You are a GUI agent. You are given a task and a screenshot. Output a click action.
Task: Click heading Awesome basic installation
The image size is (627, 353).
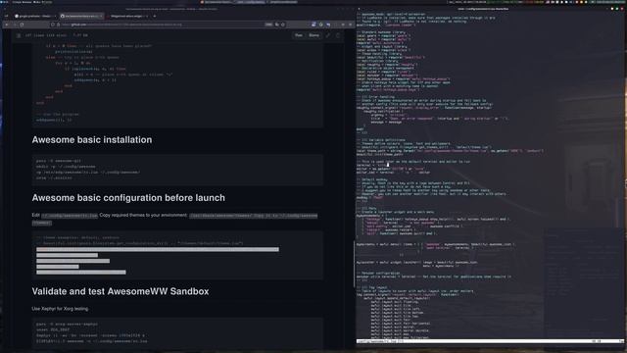92,139
